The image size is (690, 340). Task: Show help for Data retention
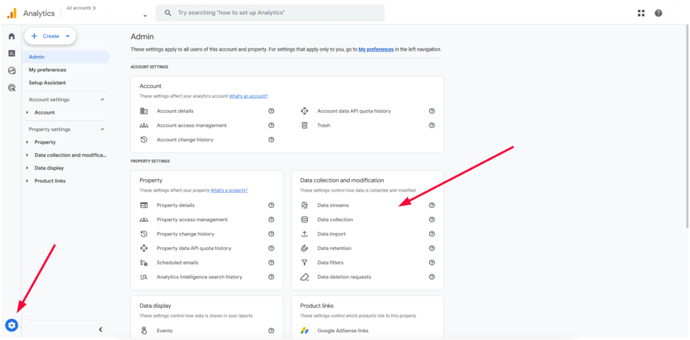[432, 248]
